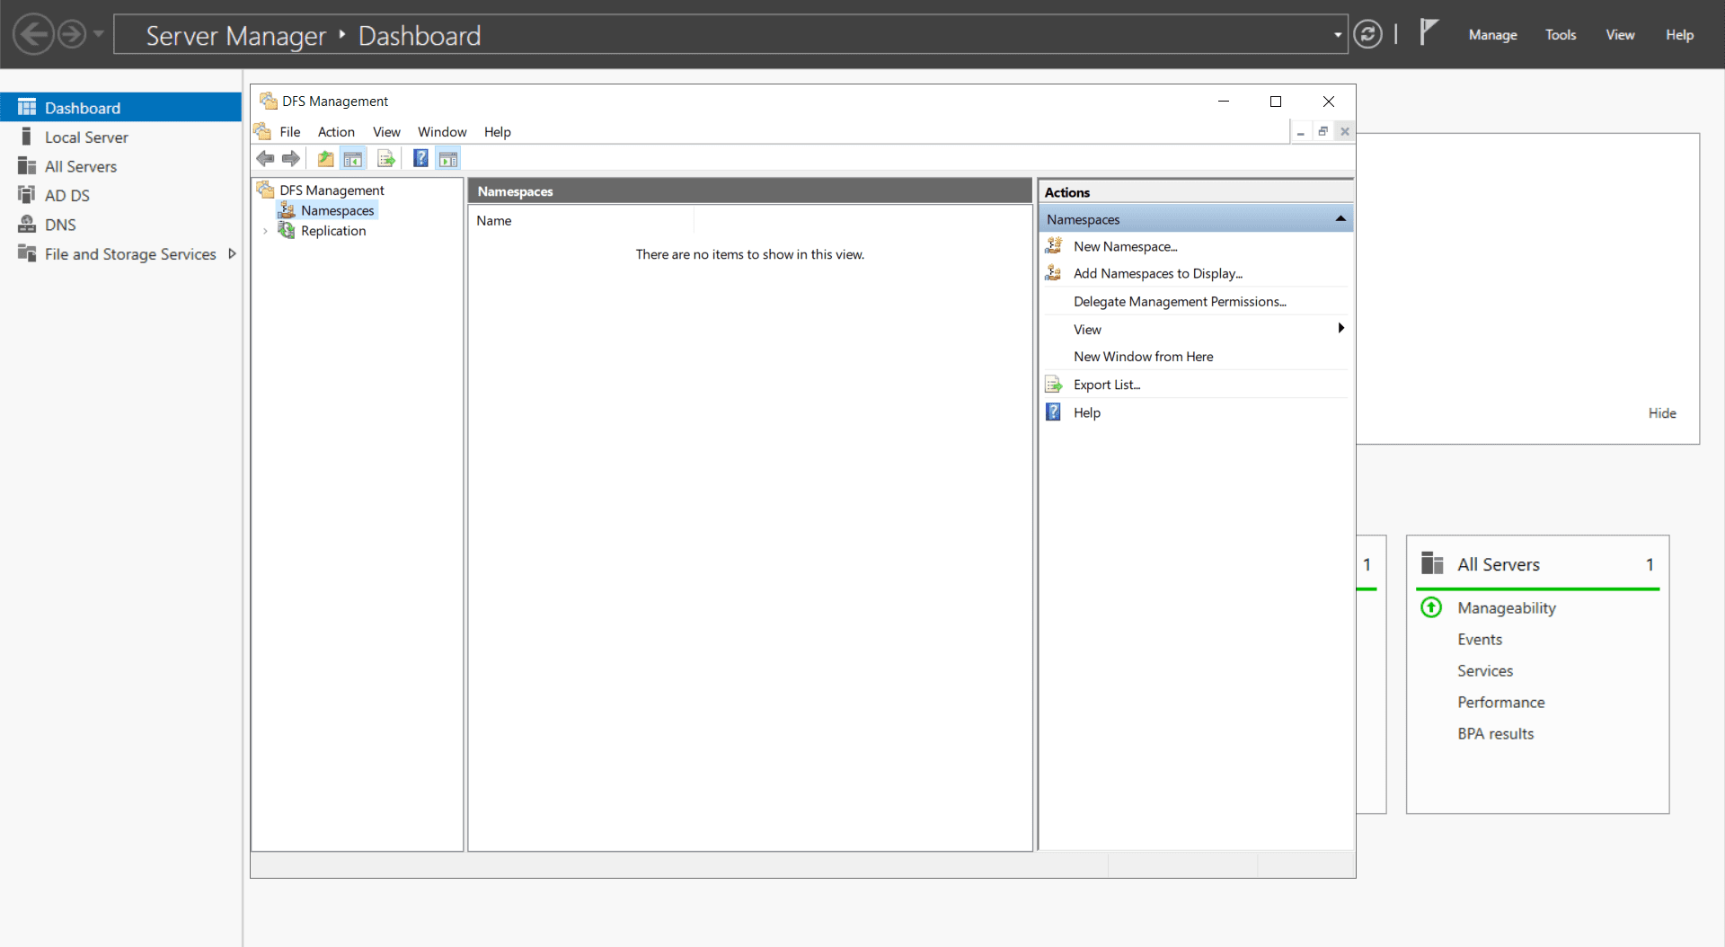Image resolution: width=1725 pixels, height=947 pixels.
Task: Collapse the Namespaces section in Actions pane
Action: click(x=1340, y=219)
